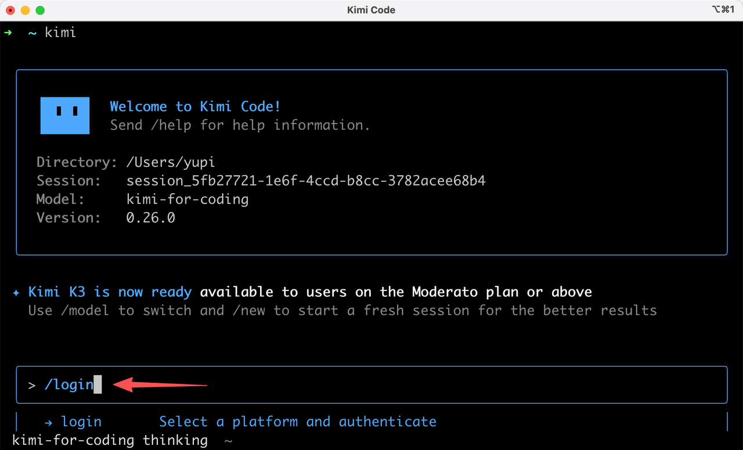Minimize the window with yellow button
This screenshot has width=743, height=450.
(25, 10)
